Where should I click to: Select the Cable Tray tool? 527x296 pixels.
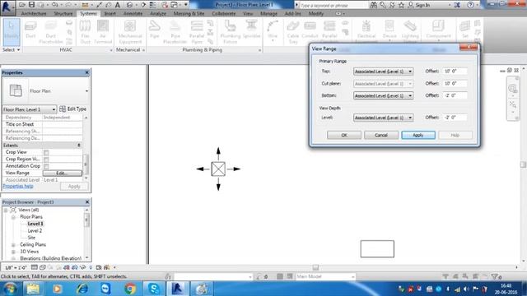[293, 32]
